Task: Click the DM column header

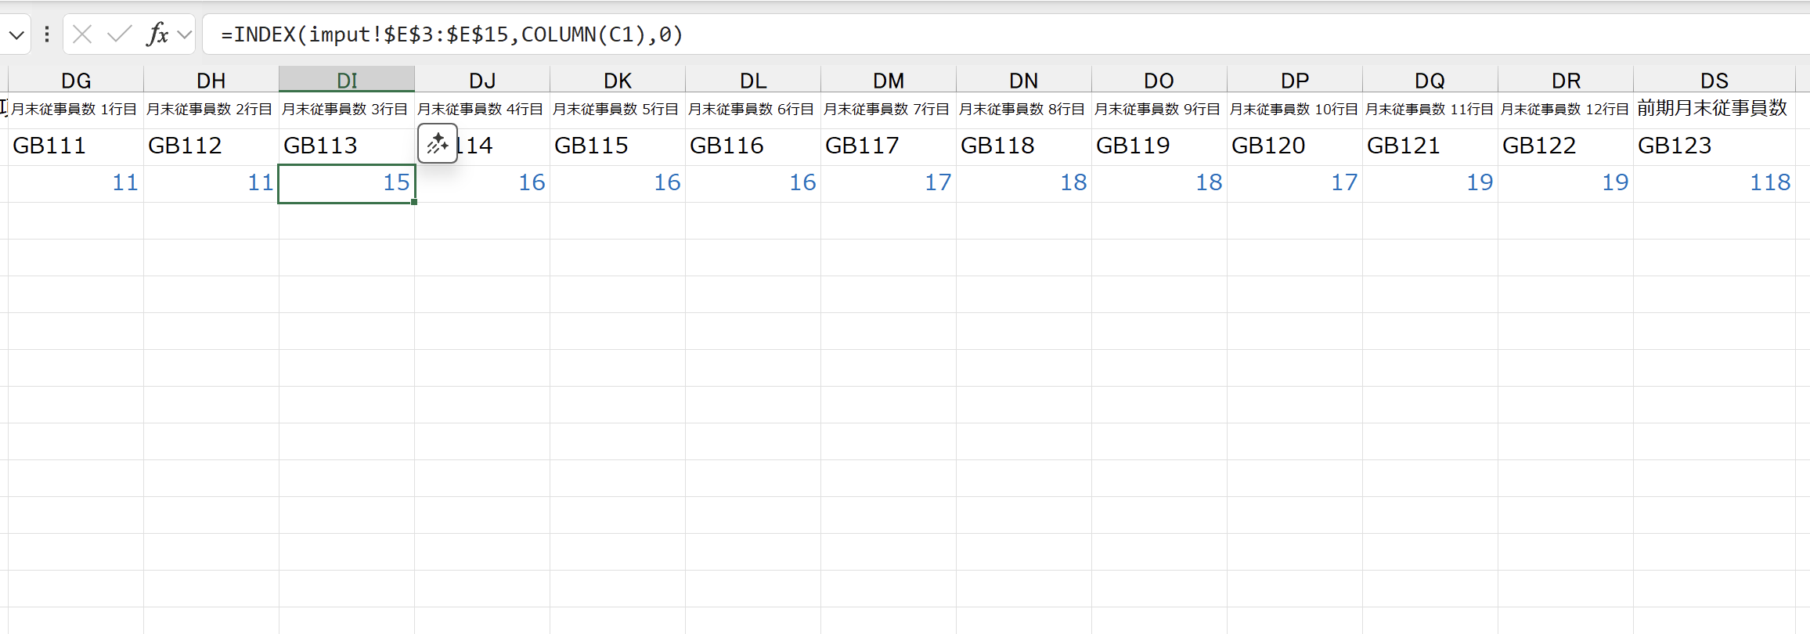Action: [x=889, y=80]
